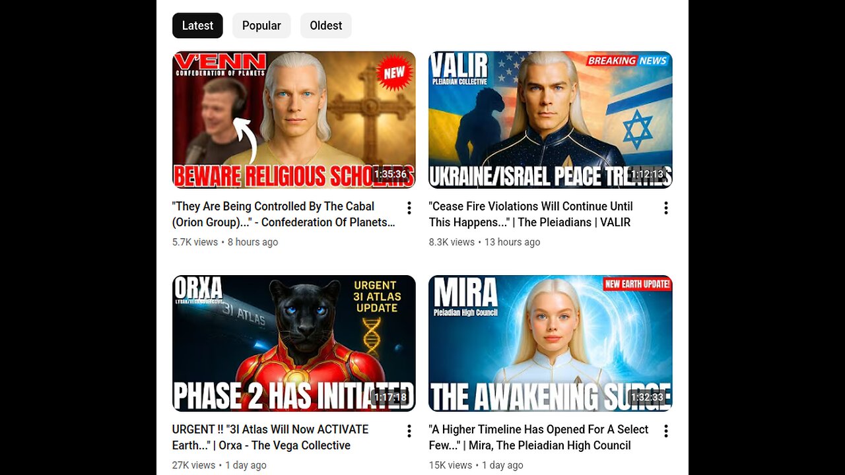Viewport: 845px width, 475px height.
Task: Open options menu for Cease Fire Violations video
Action: [x=666, y=208]
